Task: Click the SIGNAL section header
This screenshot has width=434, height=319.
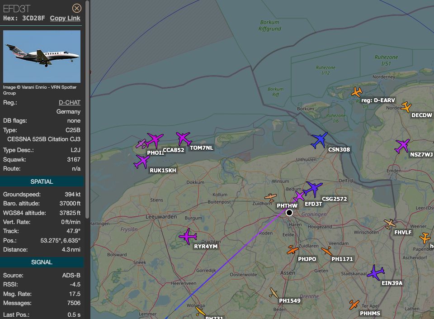Action: pyautogui.click(x=42, y=262)
